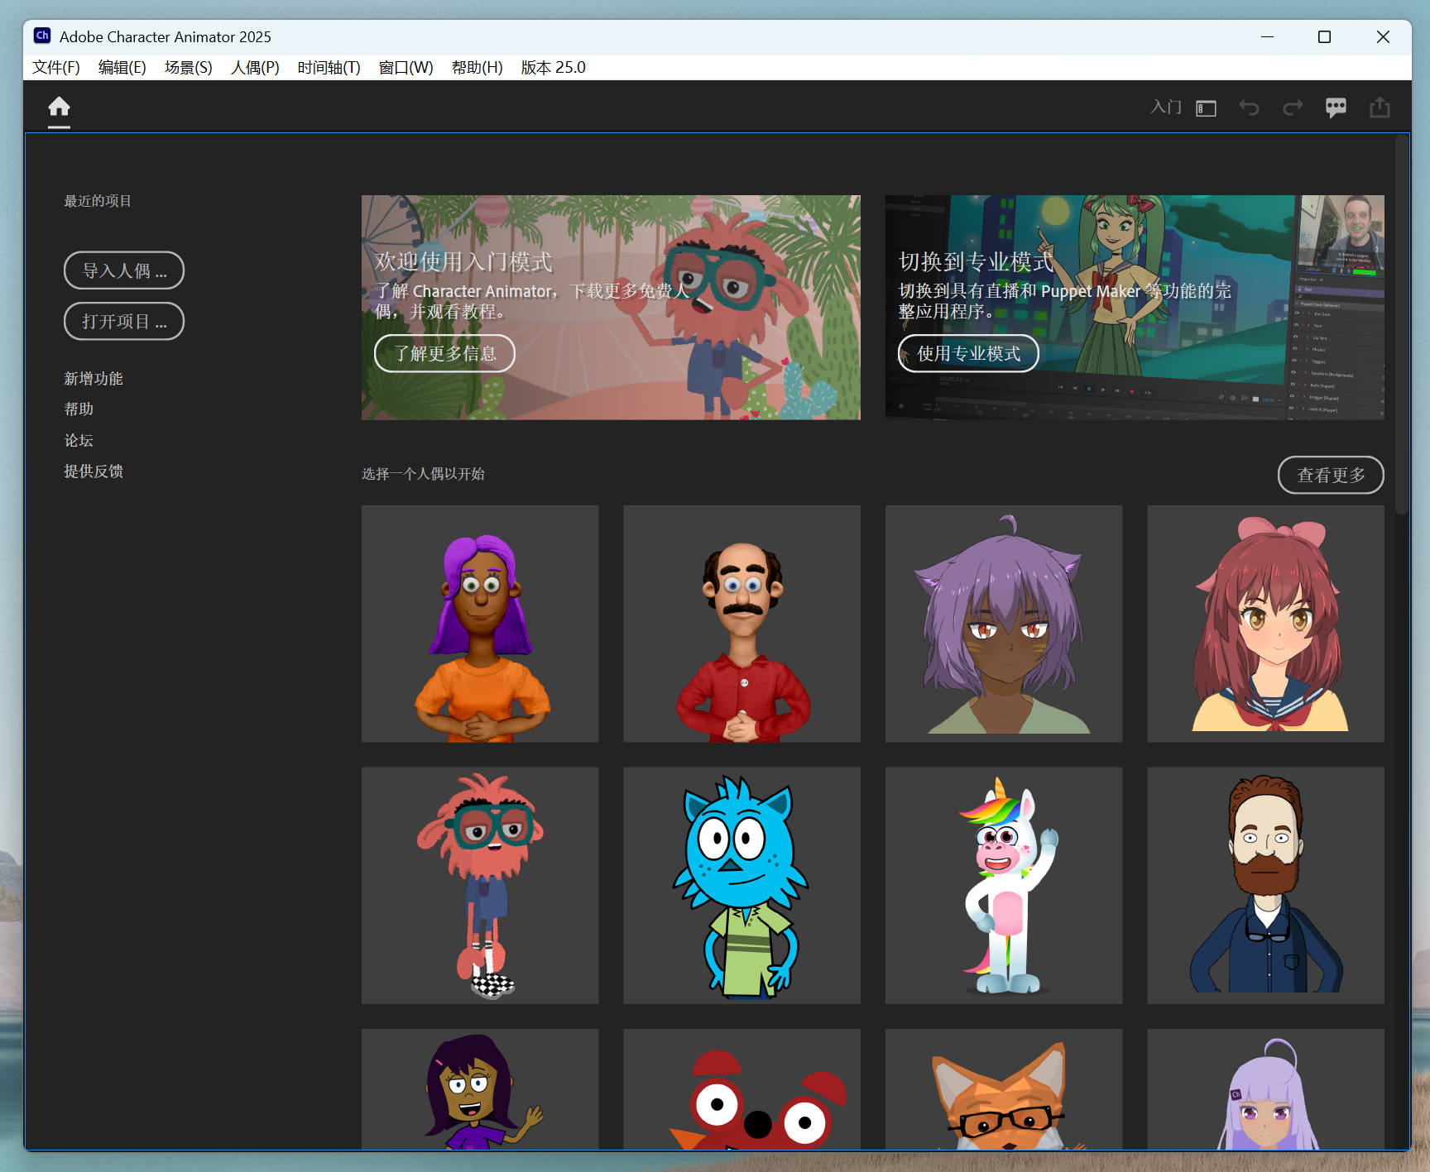1430x1172 pixels.
Task: Click the 选择一个人偶以开始 heading
Action: point(423,474)
